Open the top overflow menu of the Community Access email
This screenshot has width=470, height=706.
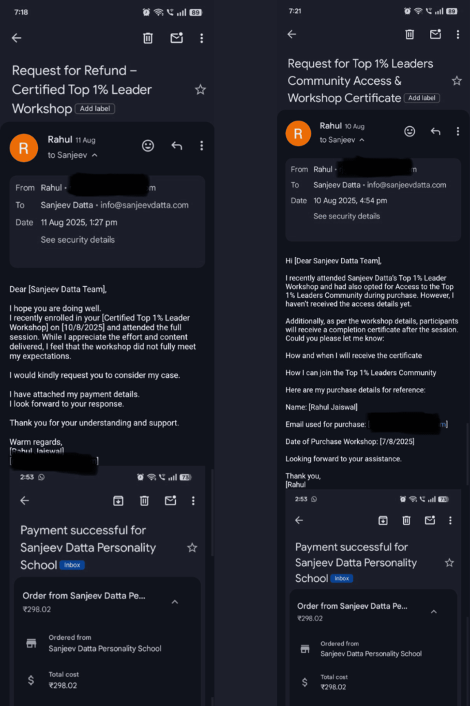[x=458, y=34]
